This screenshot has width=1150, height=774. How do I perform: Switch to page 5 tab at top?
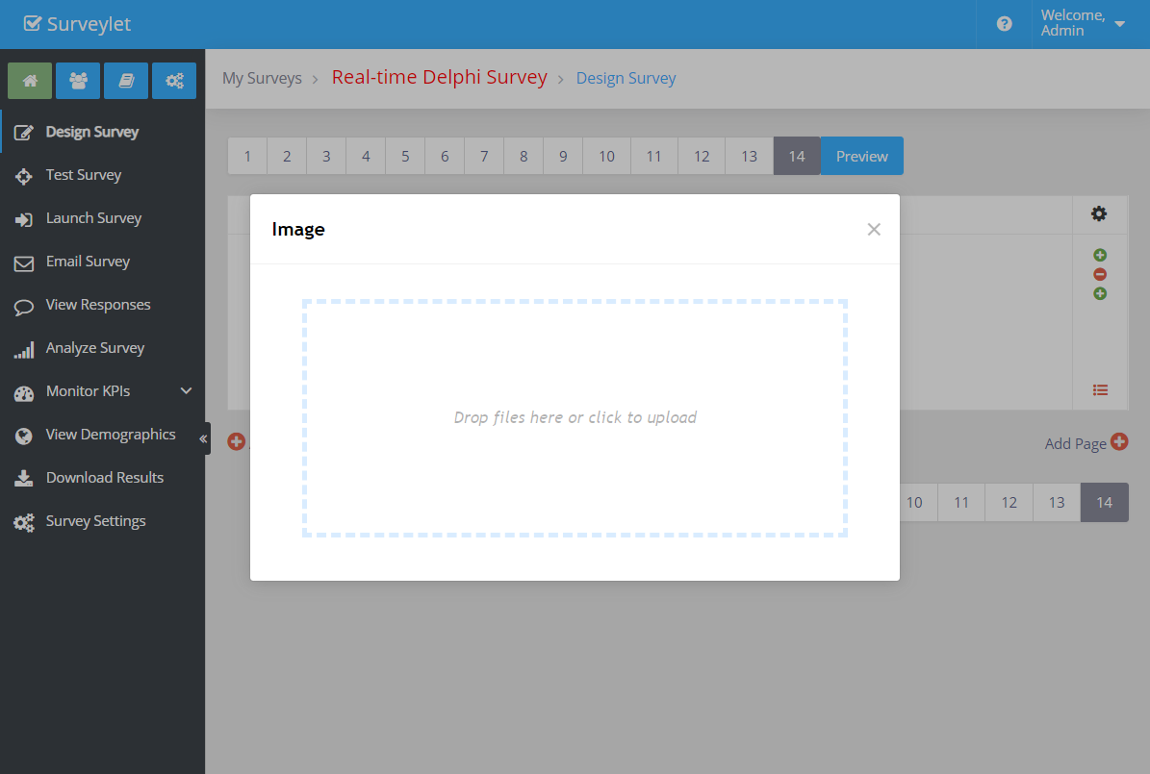click(x=405, y=156)
